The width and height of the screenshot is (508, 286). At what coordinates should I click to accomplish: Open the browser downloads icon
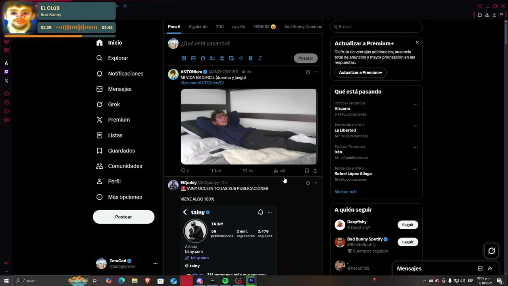click(x=494, y=15)
